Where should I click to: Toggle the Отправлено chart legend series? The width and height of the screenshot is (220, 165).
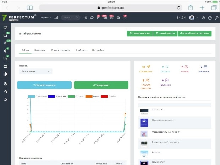pyautogui.click(x=37, y=97)
